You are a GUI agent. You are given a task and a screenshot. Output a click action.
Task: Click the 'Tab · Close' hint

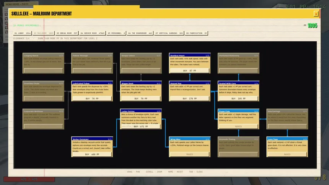(x=196, y=172)
